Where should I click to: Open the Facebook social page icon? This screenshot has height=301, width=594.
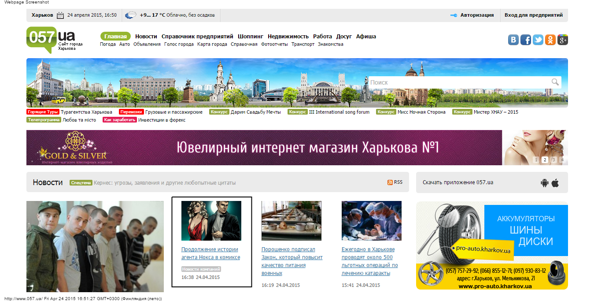tap(526, 40)
